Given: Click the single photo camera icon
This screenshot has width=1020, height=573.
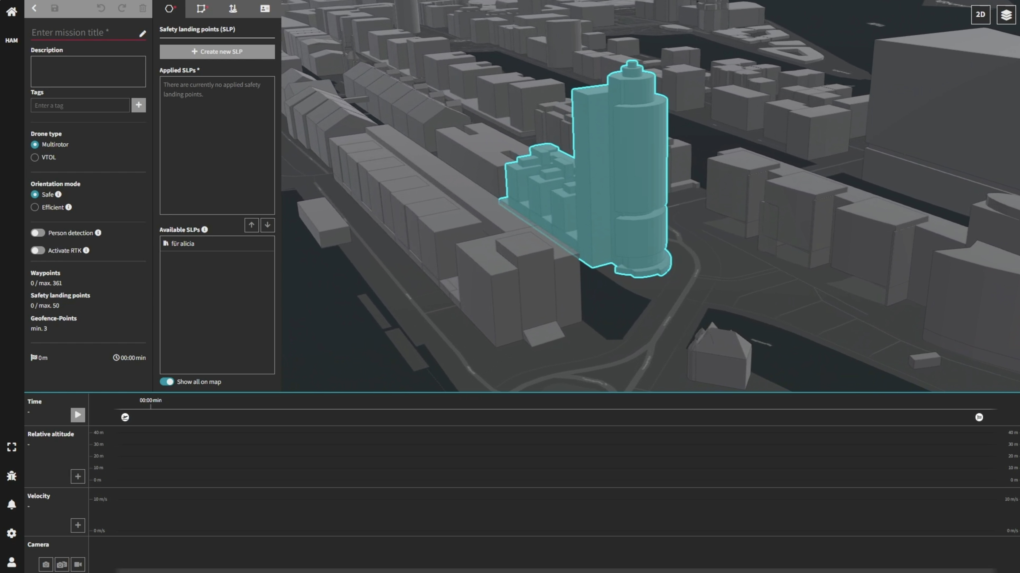Looking at the screenshot, I should click(46, 564).
